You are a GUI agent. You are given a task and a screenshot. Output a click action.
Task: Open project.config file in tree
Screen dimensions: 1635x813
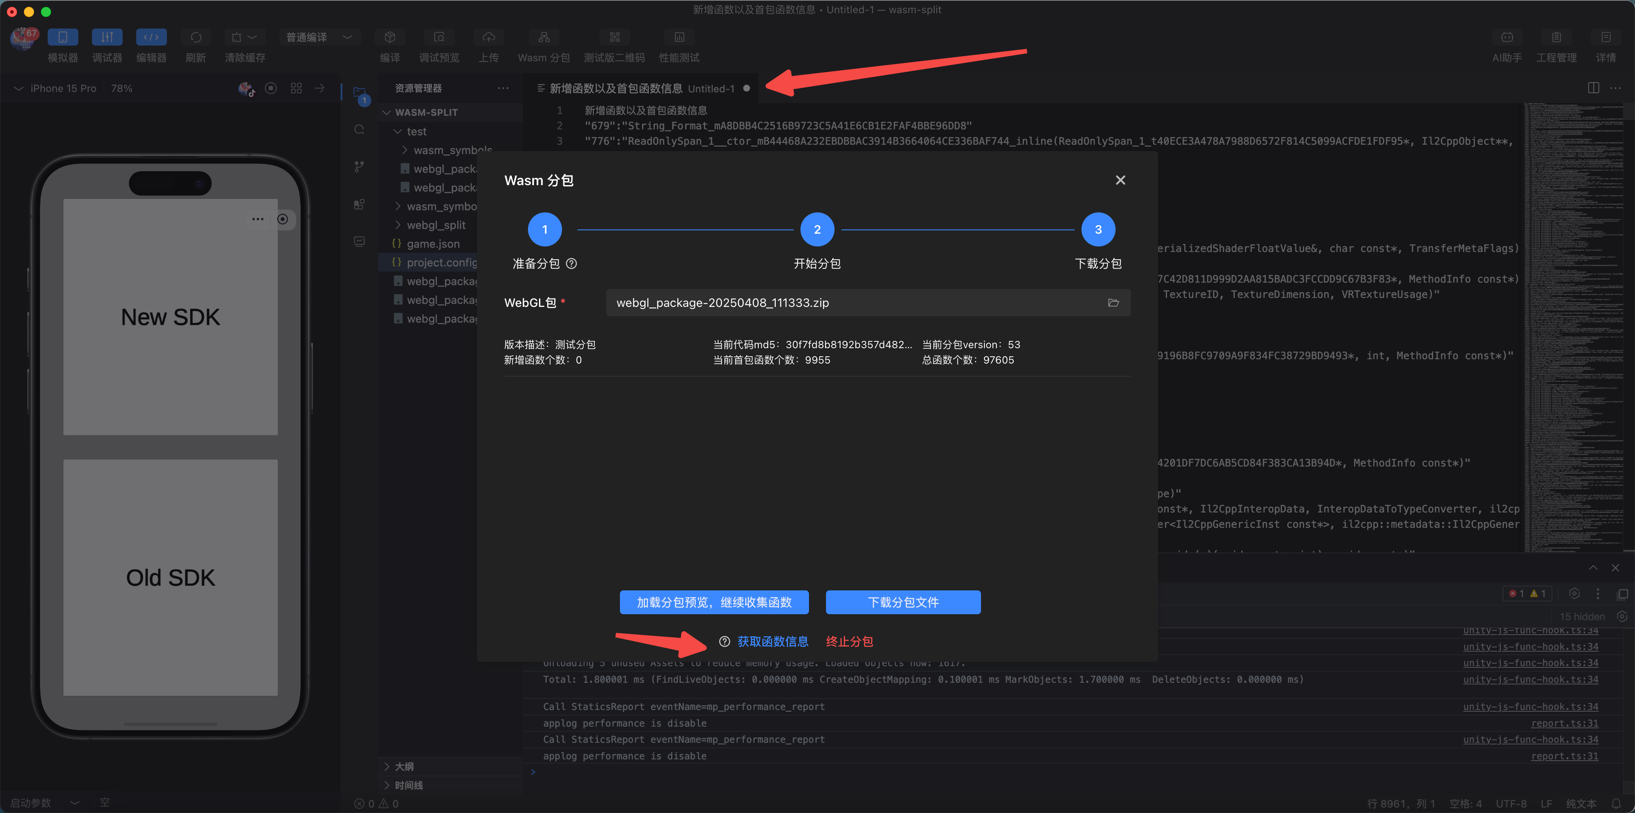pos(441,262)
